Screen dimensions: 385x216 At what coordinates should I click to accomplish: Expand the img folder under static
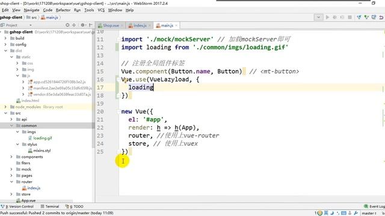pyautogui.click(x=17, y=70)
